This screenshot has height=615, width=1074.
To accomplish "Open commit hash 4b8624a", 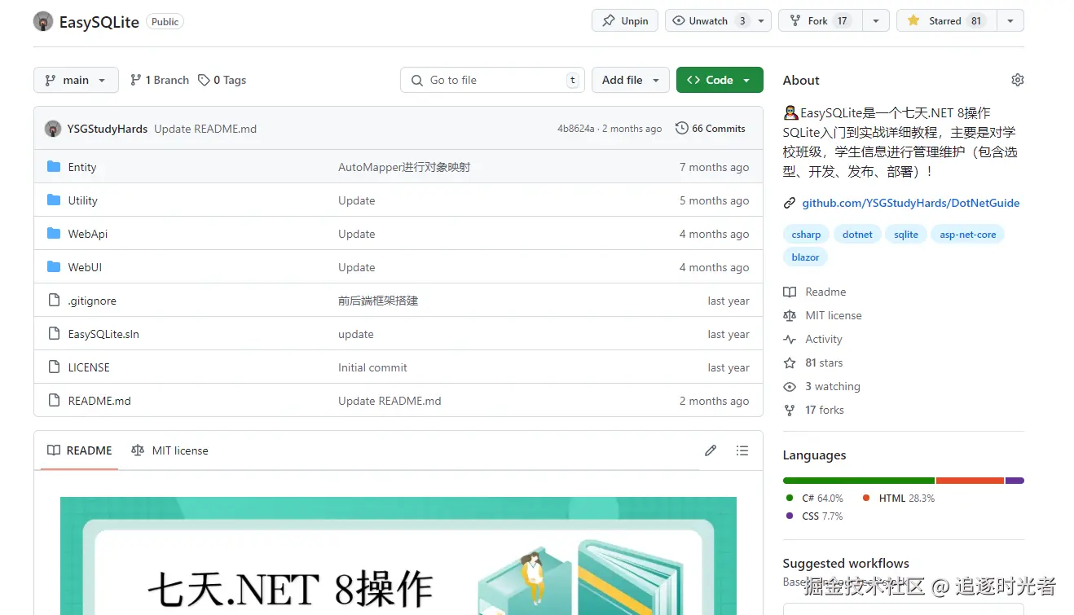I will (576, 129).
